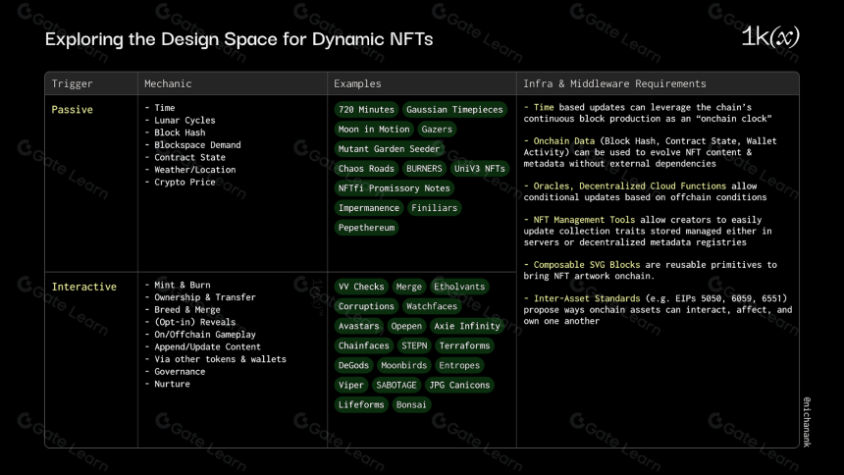Screen dimensions: 844x475
Task: Click the 'Terraforms' tag
Action: tap(464, 345)
